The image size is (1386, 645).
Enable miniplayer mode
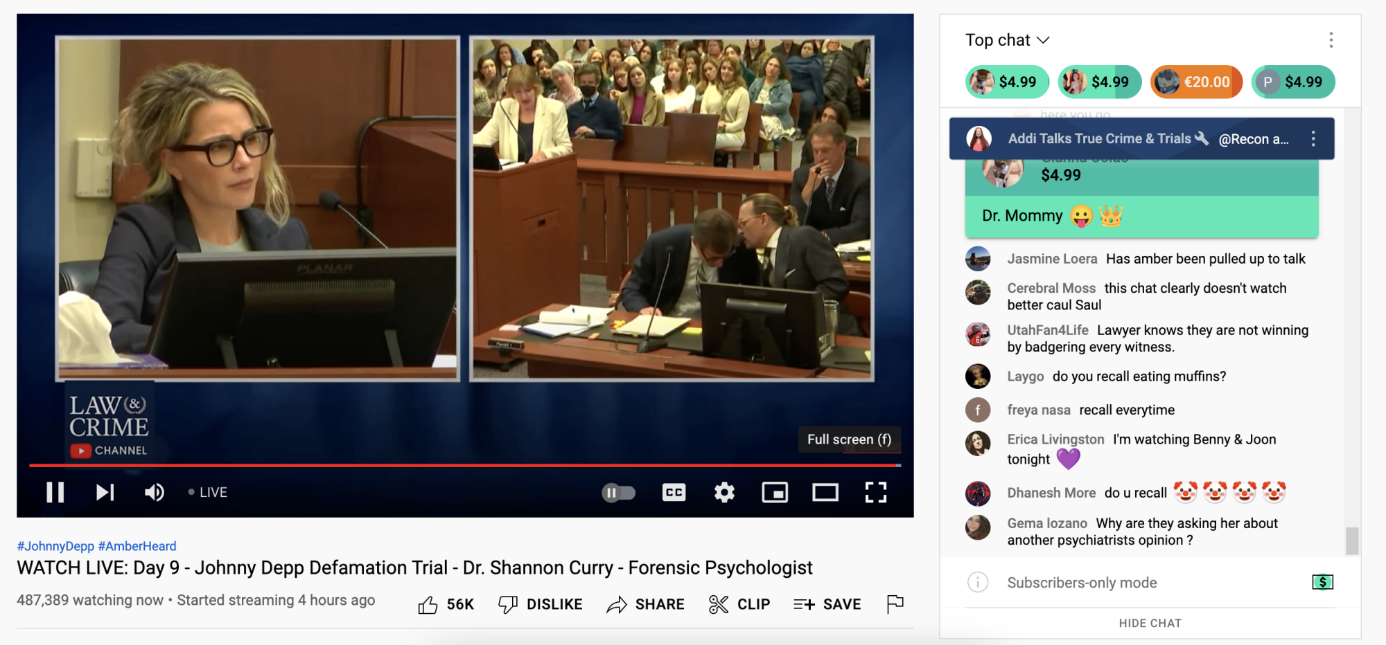pyautogui.click(x=775, y=492)
